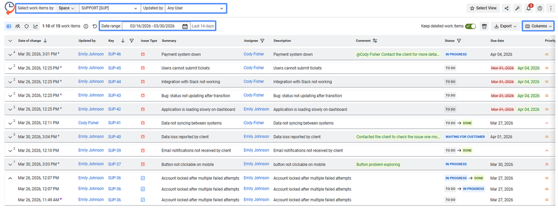The height and width of the screenshot is (208, 558).
Task: Click the Summary column header
Action: 169,41
